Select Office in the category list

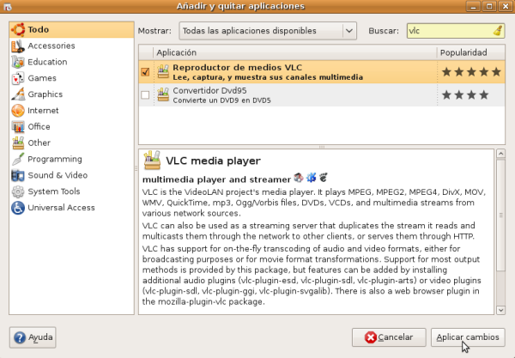point(39,127)
